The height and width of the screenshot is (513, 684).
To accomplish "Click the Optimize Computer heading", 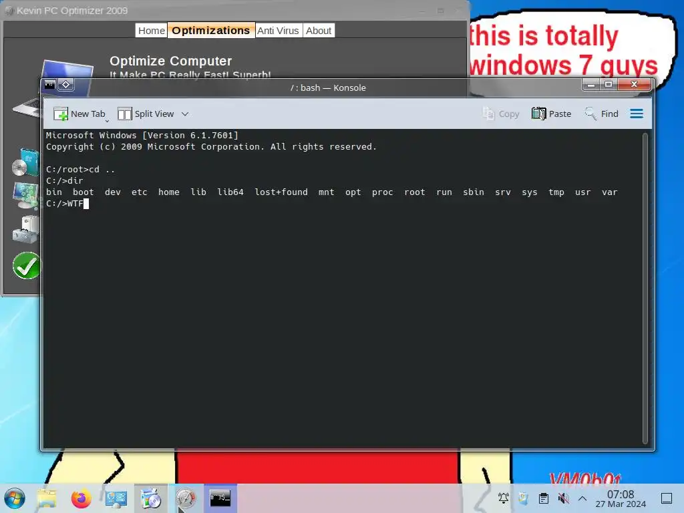I will point(170,61).
